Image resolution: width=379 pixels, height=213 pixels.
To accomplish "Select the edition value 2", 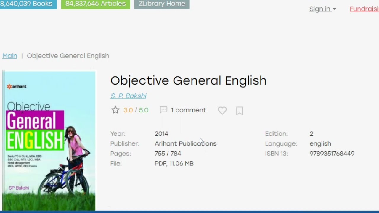I will 311,134.
